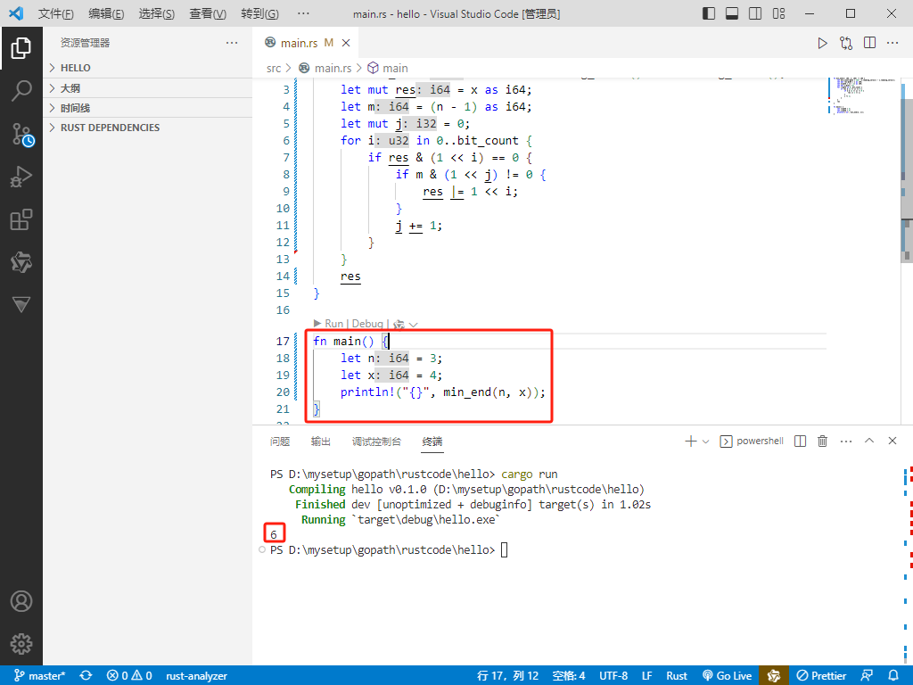Click src in the breadcrumb
Image resolution: width=913 pixels, height=685 pixels.
[x=274, y=68]
